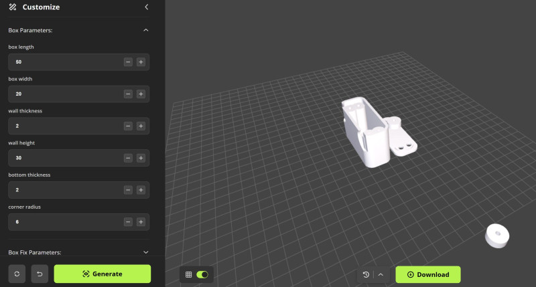Click the Customize wand icon
Screen dimensions: 536x287
point(13,7)
